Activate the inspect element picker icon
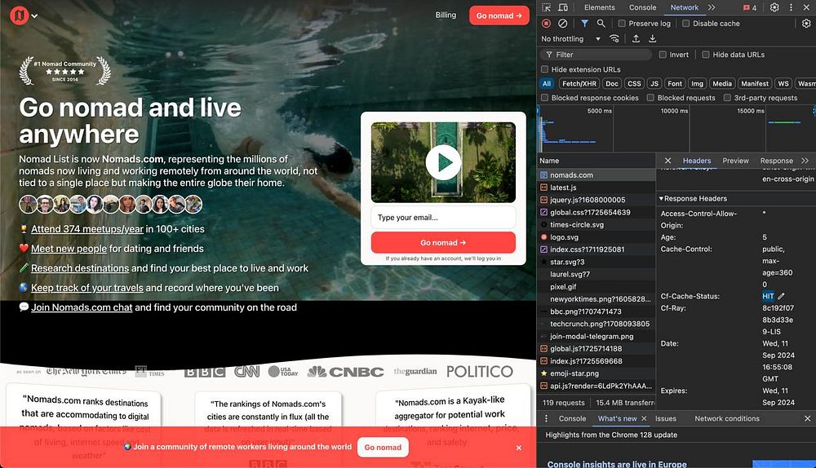 546,7
